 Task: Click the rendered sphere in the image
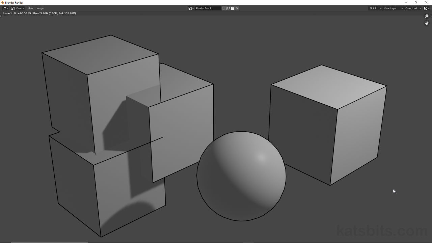coord(241,176)
